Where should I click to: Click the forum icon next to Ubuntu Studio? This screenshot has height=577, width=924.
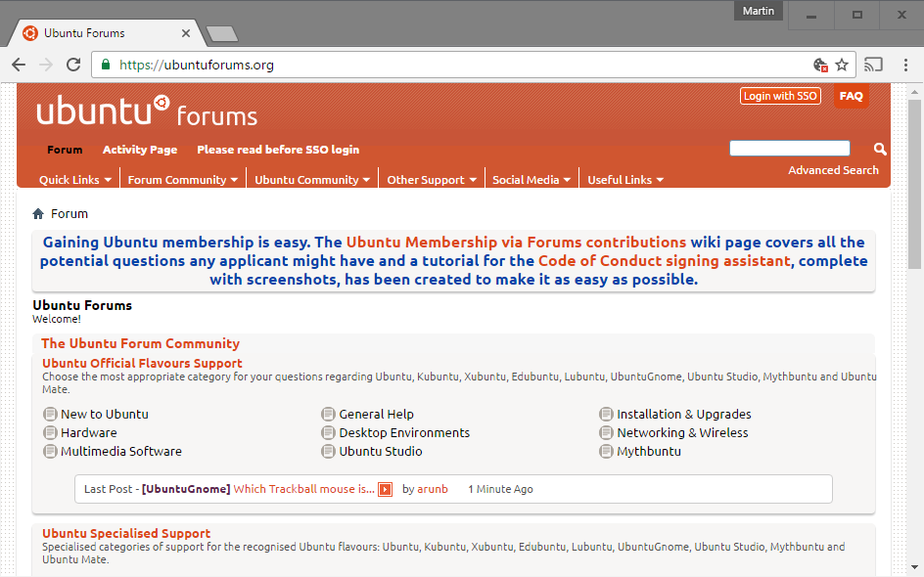pyautogui.click(x=328, y=452)
